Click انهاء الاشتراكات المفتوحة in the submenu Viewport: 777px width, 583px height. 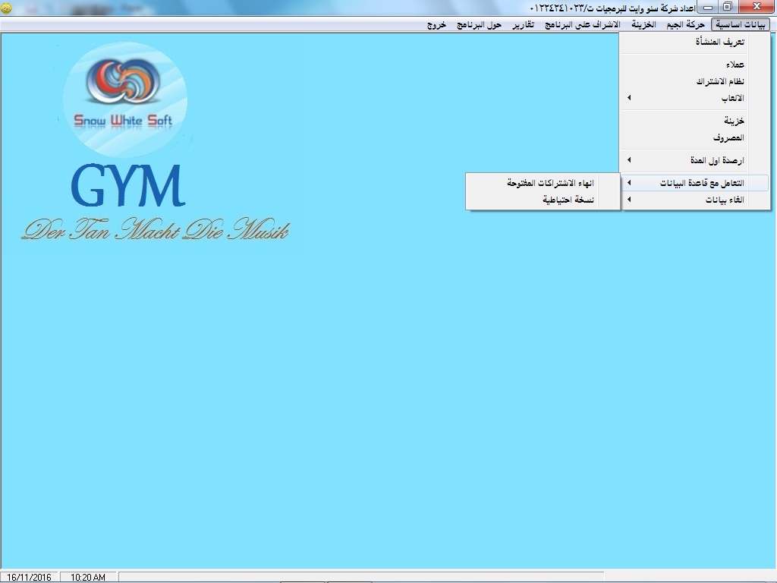click(x=550, y=183)
